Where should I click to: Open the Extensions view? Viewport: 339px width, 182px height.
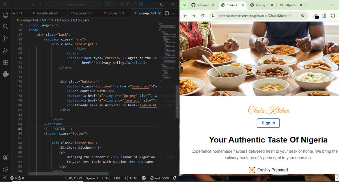[x=5, y=63]
